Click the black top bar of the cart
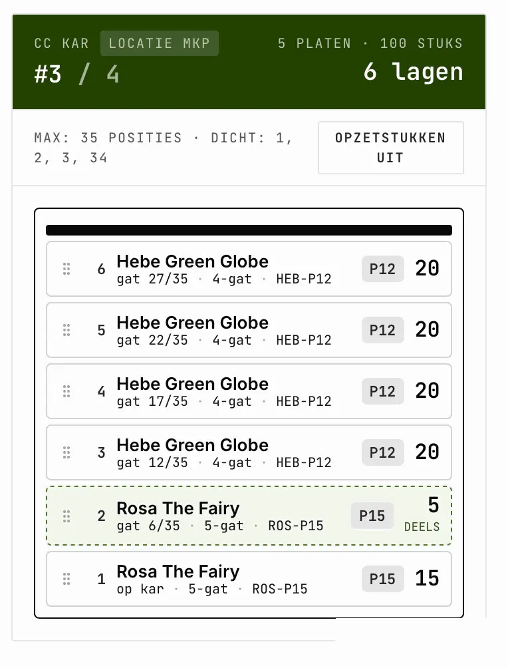 [249, 230]
